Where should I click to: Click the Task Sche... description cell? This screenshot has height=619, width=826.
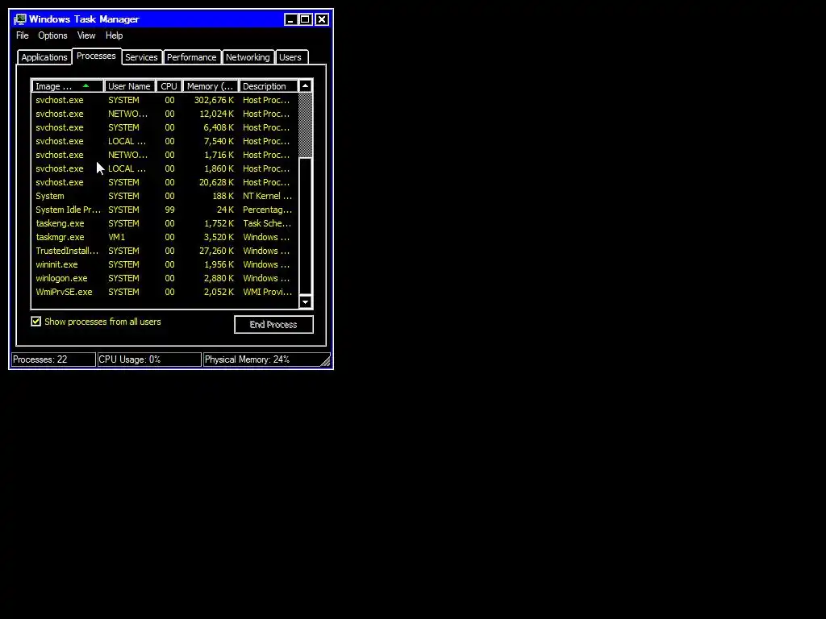click(x=267, y=223)
